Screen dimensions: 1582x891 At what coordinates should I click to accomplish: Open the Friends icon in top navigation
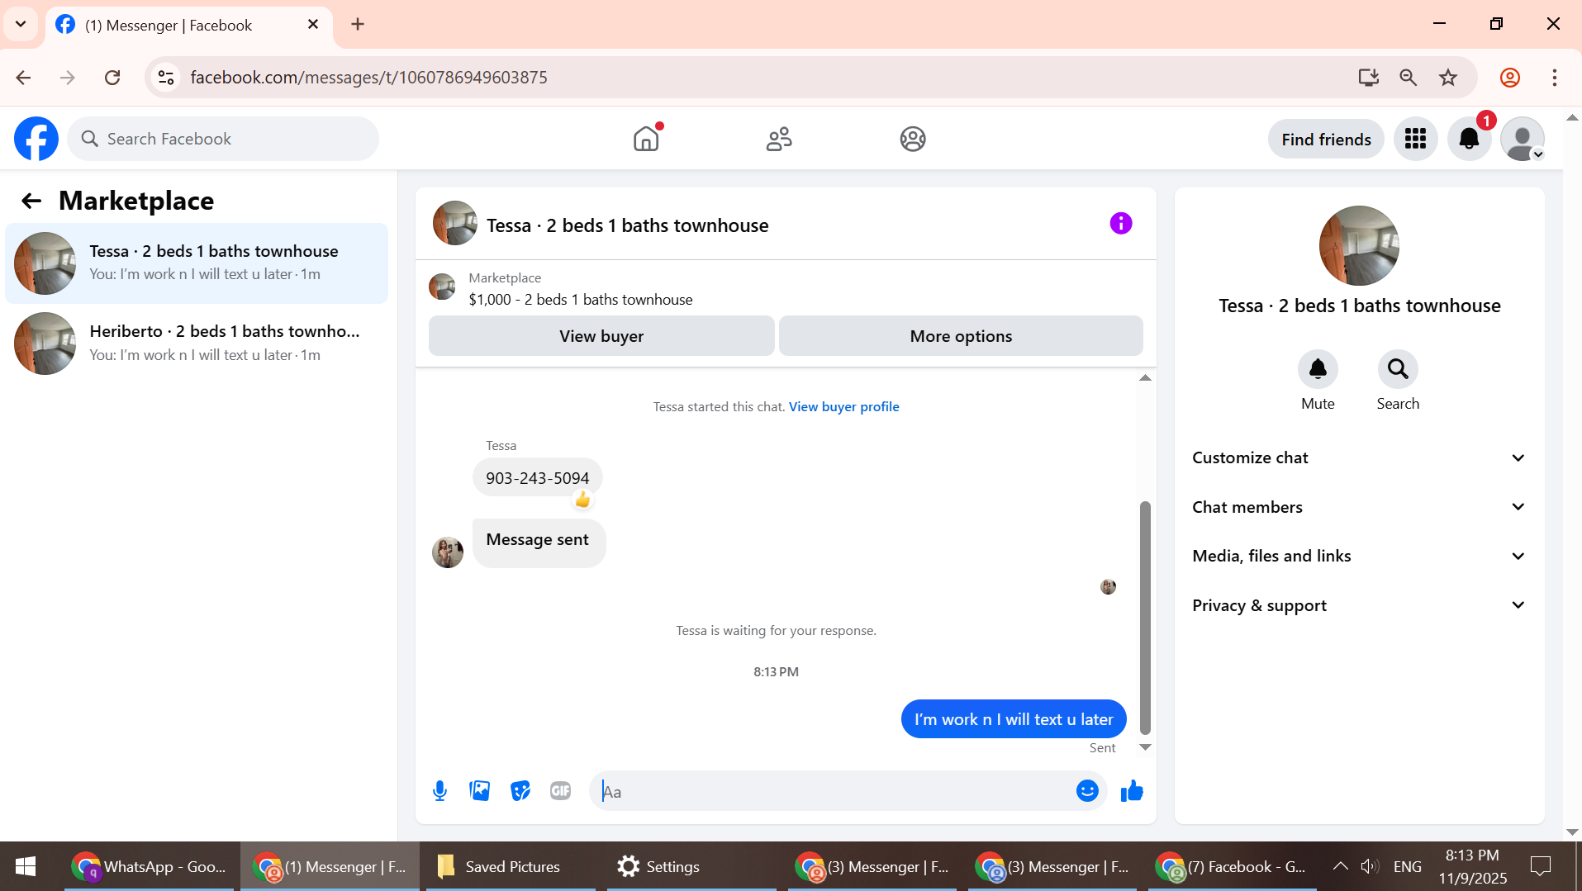[779, 139]
